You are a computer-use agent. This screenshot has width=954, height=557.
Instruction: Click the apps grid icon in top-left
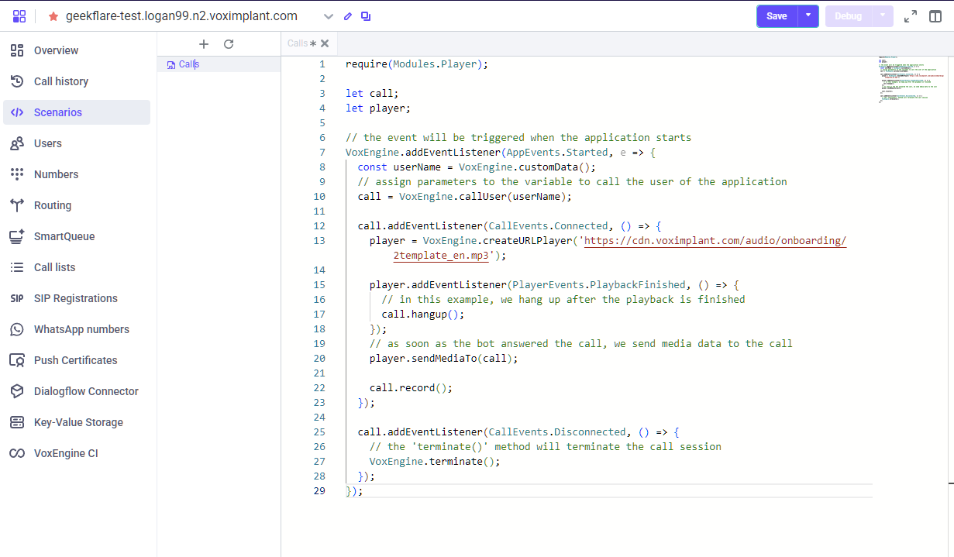tap(19, 16)
